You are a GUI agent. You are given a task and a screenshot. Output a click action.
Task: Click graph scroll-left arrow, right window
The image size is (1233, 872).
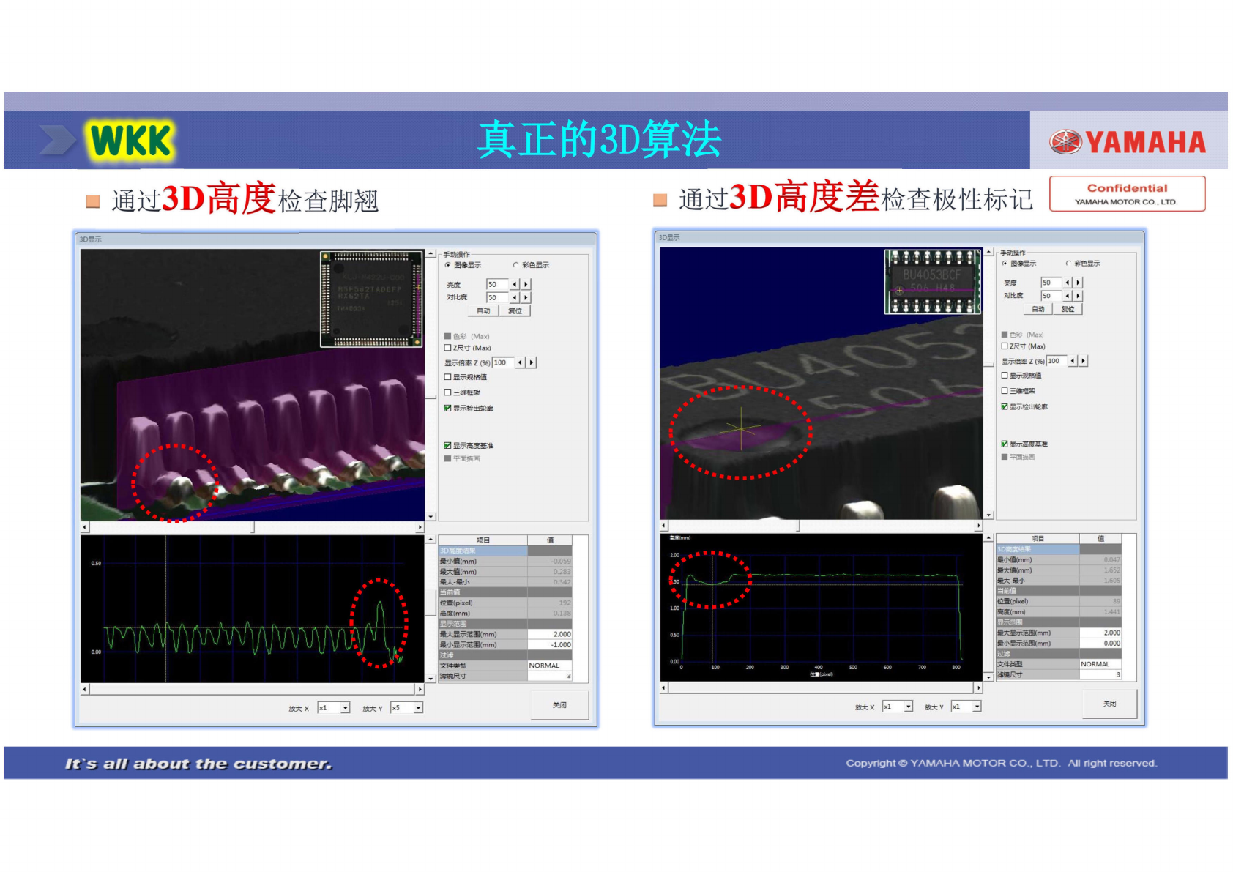(x=664, y=687)
